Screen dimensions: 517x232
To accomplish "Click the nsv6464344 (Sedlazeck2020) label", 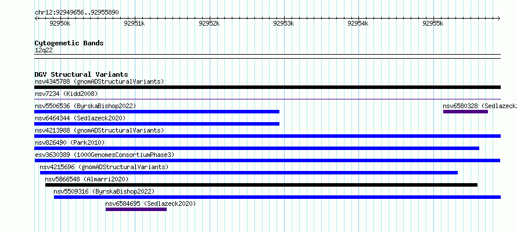I will tap(80, 118).
